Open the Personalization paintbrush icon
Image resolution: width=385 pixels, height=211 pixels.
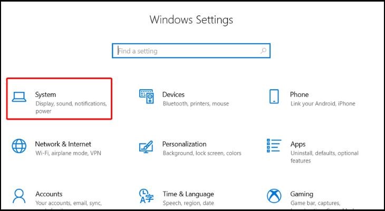[x=147, y=146]
